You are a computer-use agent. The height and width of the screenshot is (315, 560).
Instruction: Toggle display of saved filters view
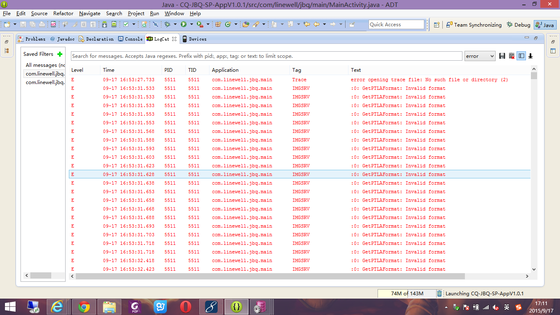coord(521,56)
